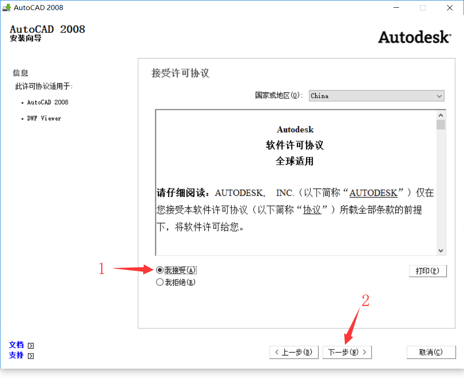Open the 支持 link
The image size is (464, 392).
coord(16,355)
